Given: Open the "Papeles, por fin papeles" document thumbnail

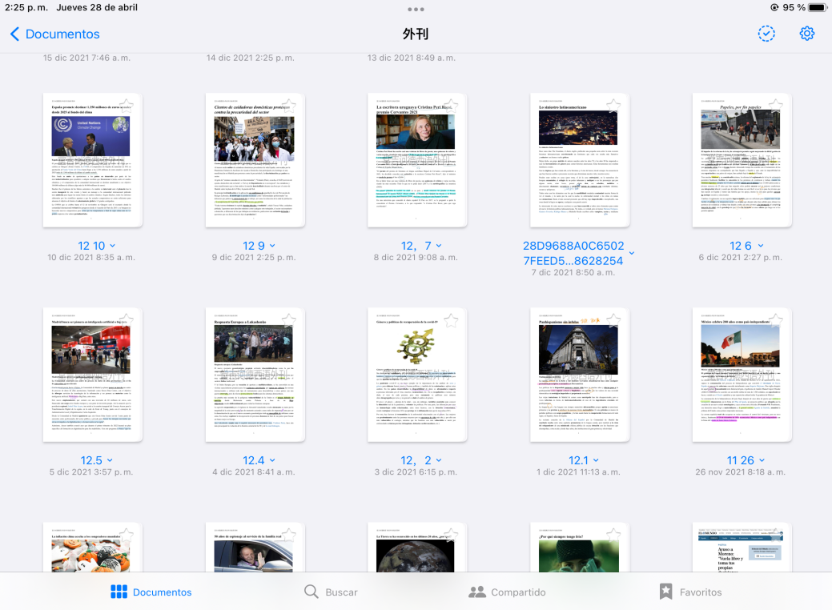Looking at the screenshot, I should point(742,160).
